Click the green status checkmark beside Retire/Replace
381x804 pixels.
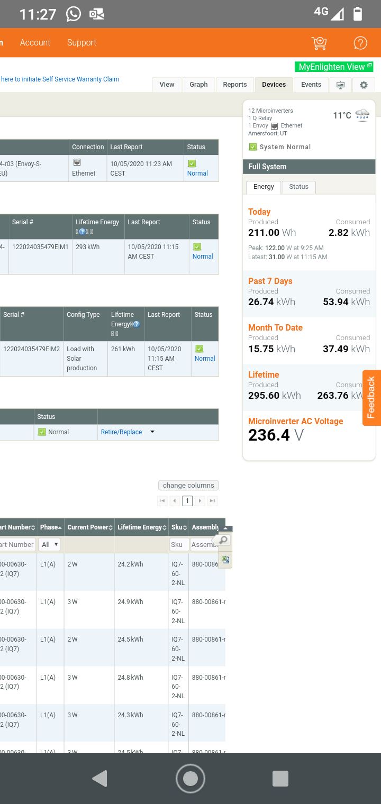point(42,432)
